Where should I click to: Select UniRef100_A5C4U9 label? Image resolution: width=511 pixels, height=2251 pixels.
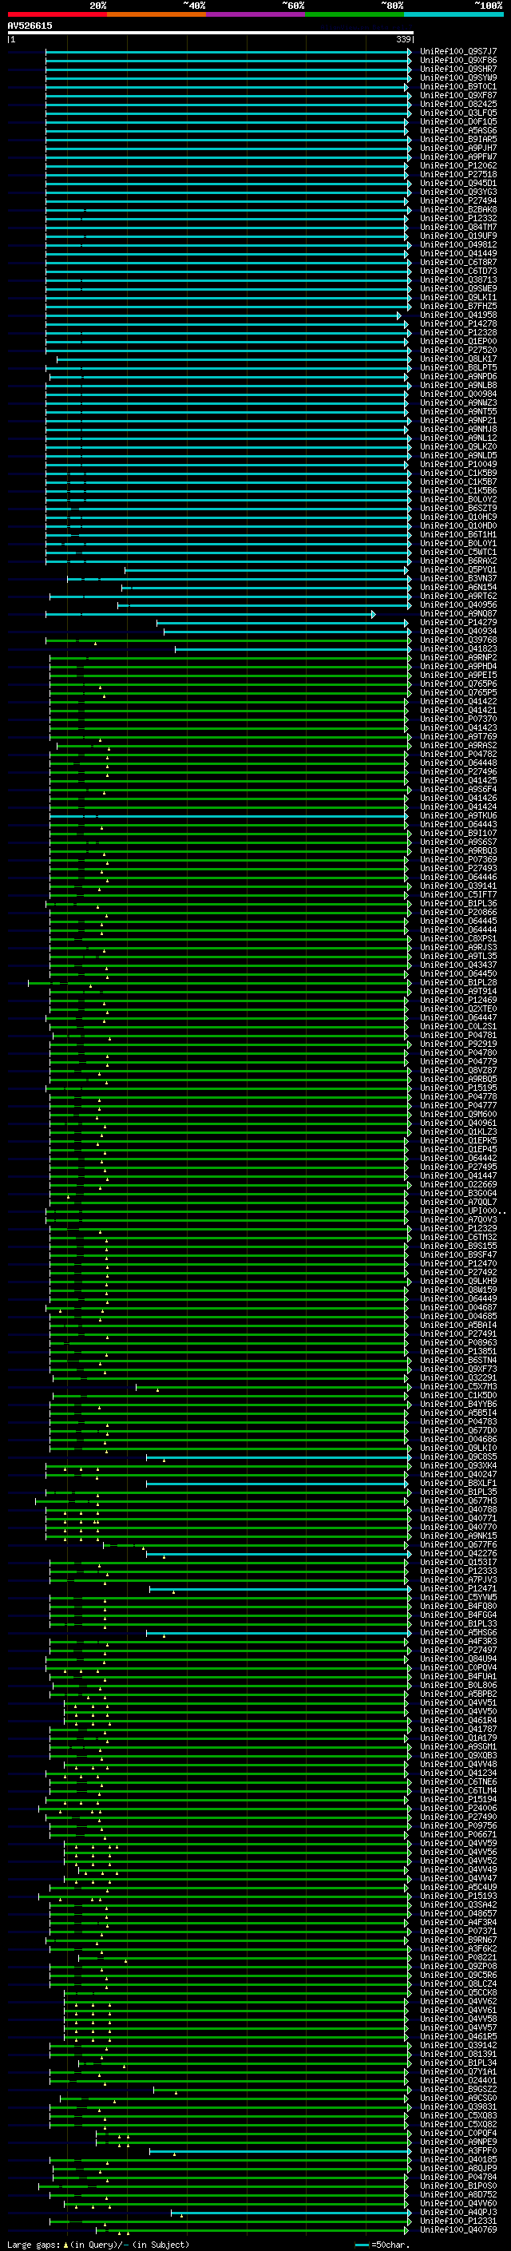[458, 1887]
